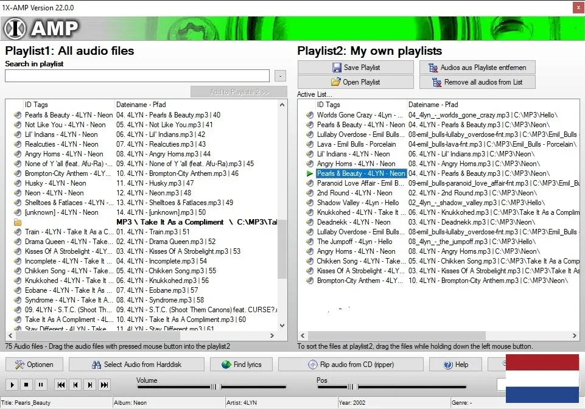
Task: Click inside the Search in playlist field
Action: tap(136, 75)
